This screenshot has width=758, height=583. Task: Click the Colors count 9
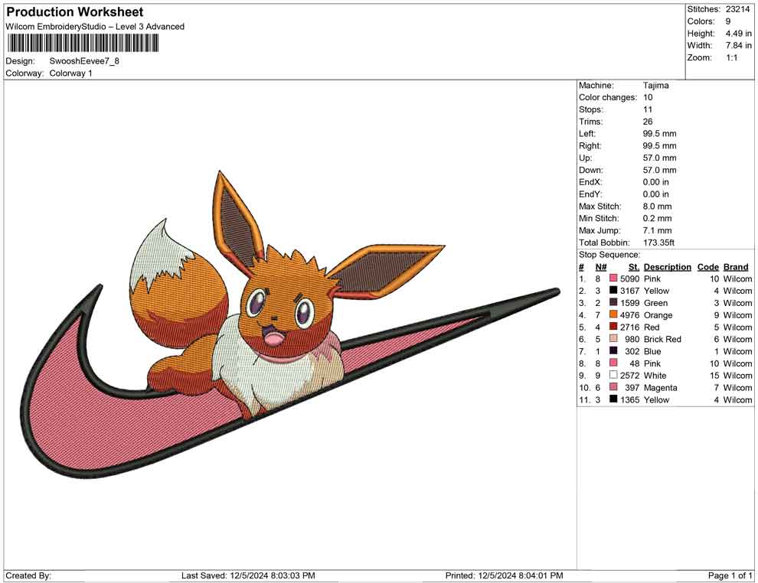click(728, 21)
